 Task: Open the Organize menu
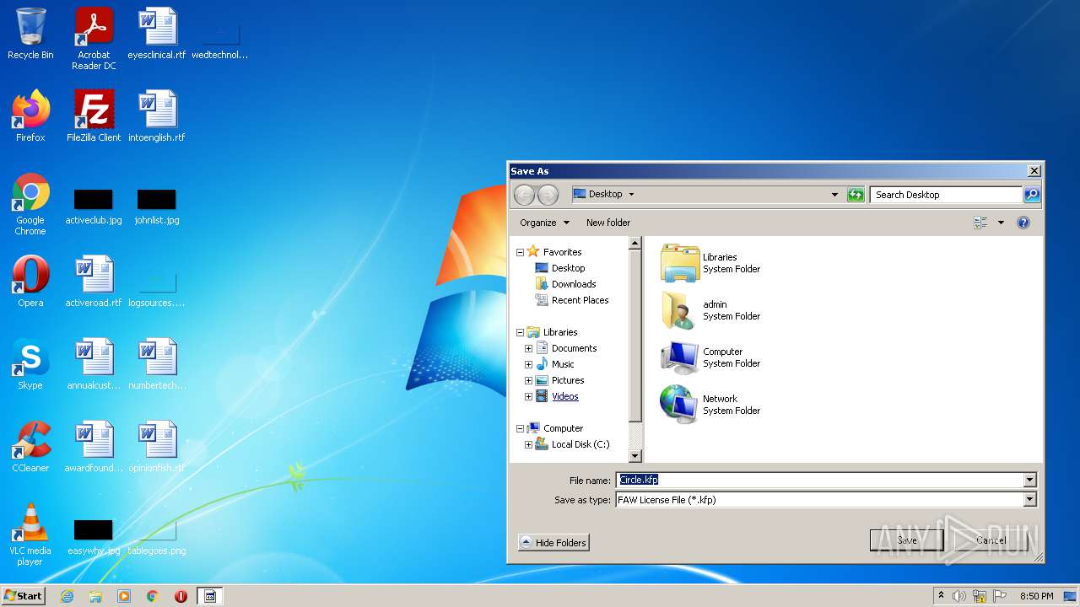[544, 223]
